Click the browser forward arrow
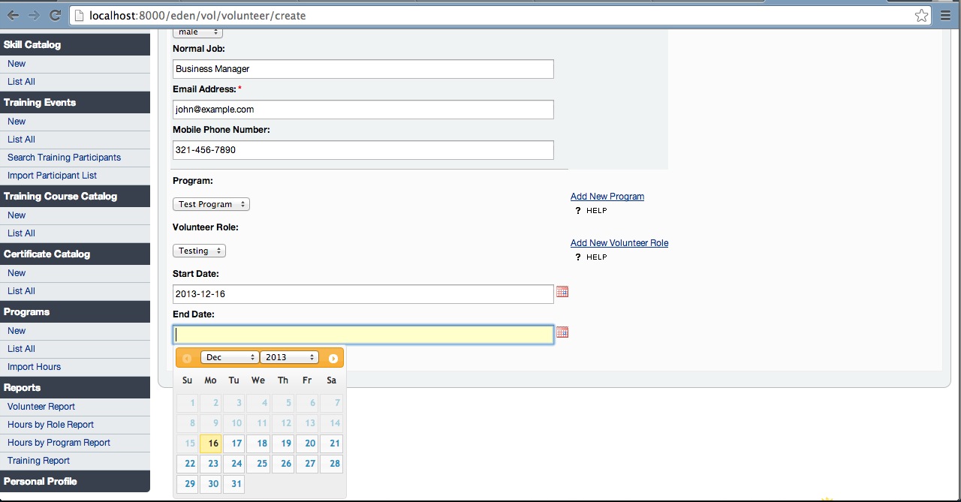This screenshot has height=502, width=961. pyautogui.click(x=34, y=15)
